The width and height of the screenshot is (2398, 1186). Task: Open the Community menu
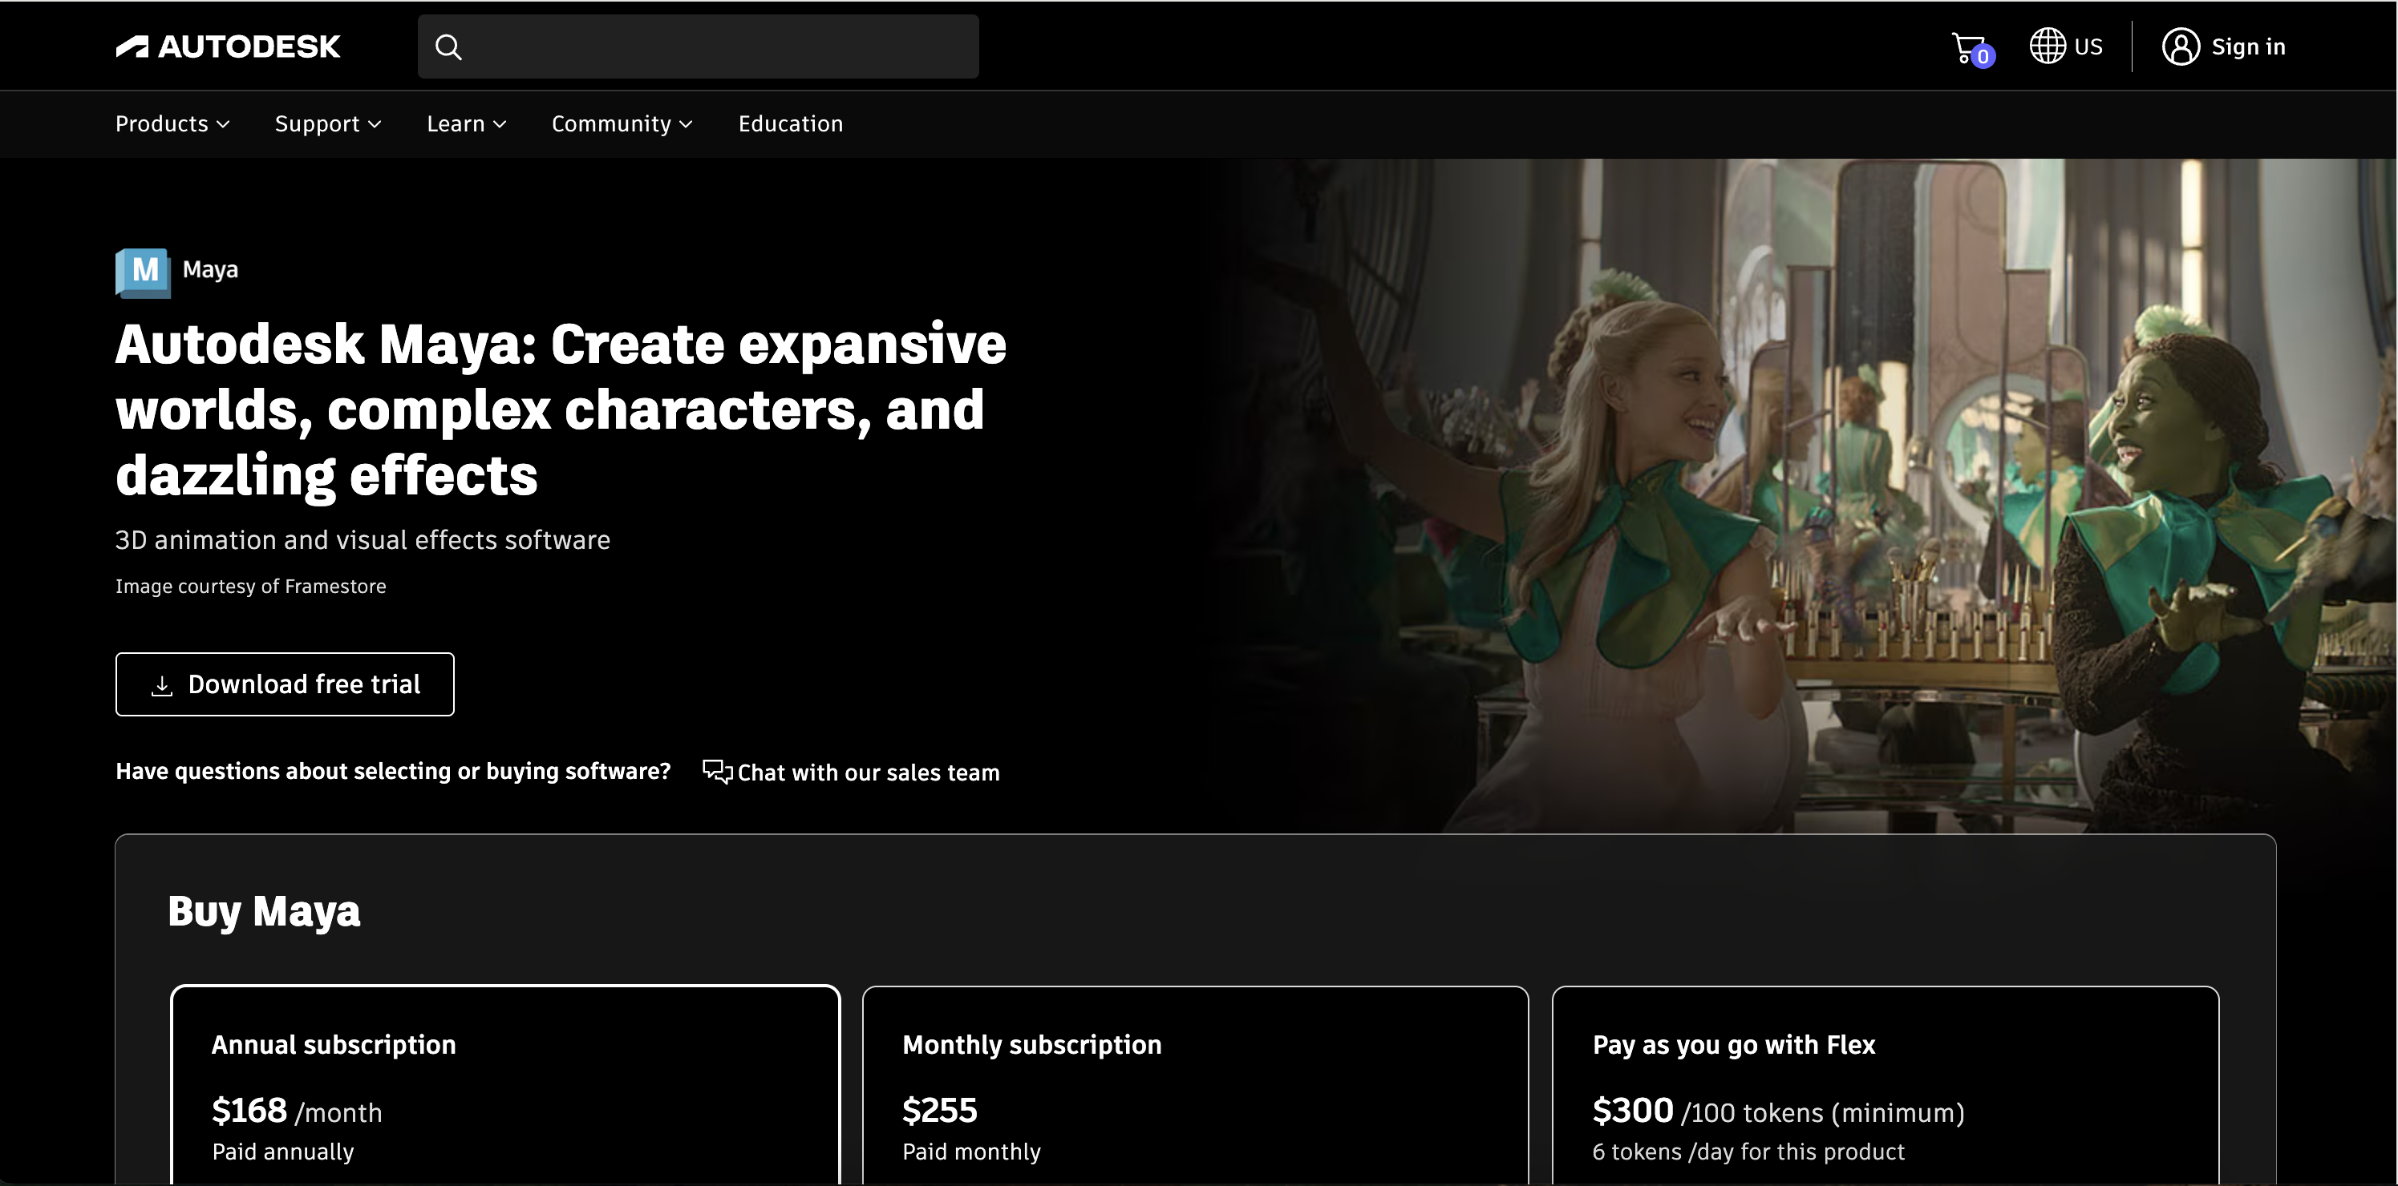click(622, 123)
